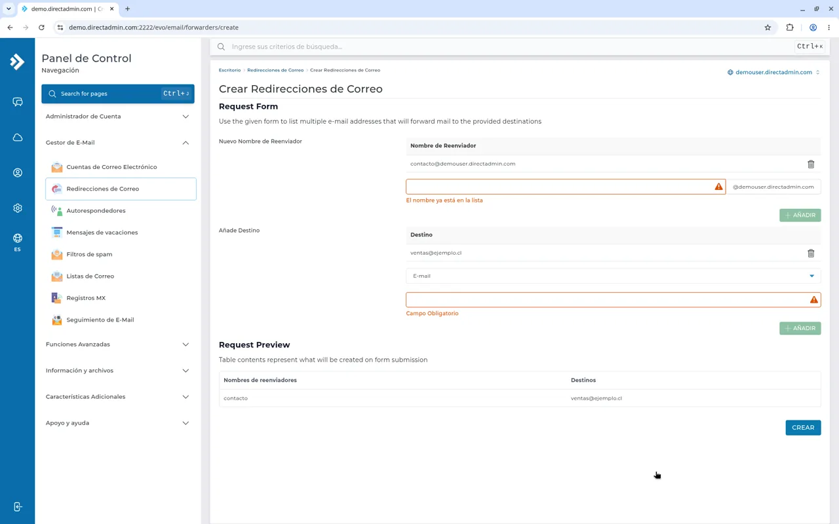The width and height of the screenshot is (839, 524).
Task: Open the cloud icon in blue sidebar
Action: point(18,138)
